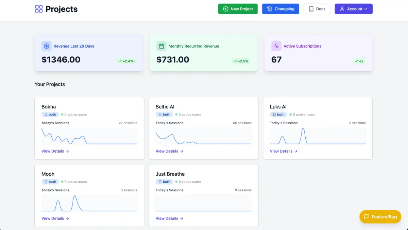Screen dimensions: 408x230
Task: Click the Luks AI project title
Action: [x=278, y=107]
